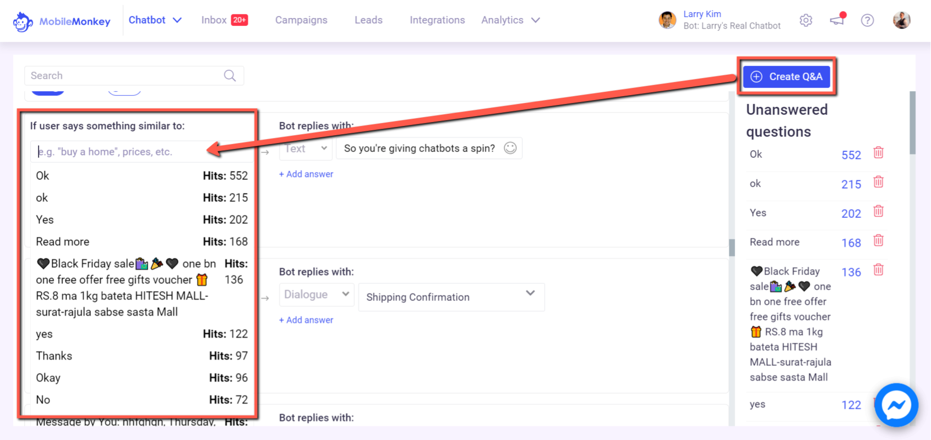Go to Integrations
Screen dimensions: 931x440
pos(437,20)
